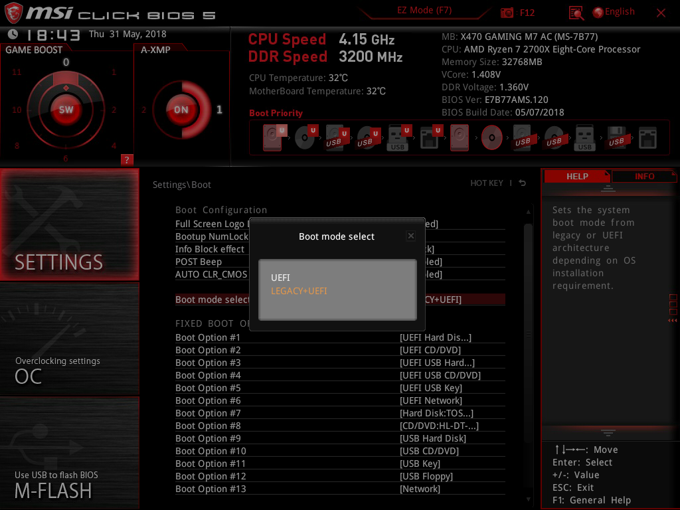Image resolution: width=680 pixels, height=510 pixels.
Task: Toggle the A-XMP ON button
Action: (x=181, y=110)
